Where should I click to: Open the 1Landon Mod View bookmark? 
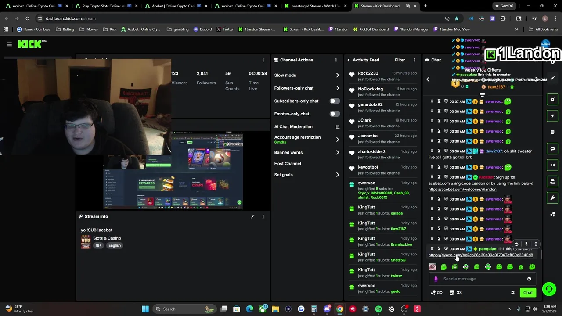tap(451, 29)
